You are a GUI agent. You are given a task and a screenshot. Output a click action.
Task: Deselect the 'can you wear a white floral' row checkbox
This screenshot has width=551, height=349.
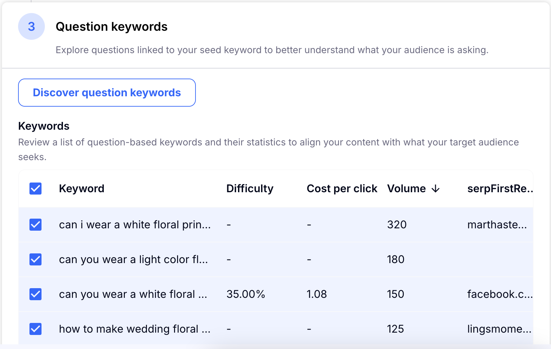[x=35, y=294]
